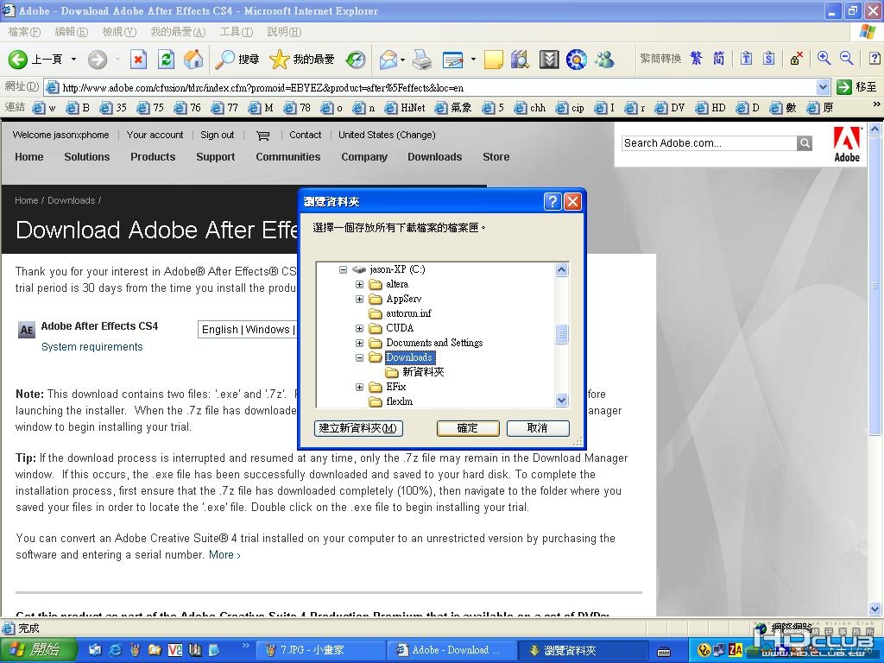This screenshot has height=663, width=884.
Task: Convert to Simplified Chinese with 簡 icon
Action: pos(718,58)
